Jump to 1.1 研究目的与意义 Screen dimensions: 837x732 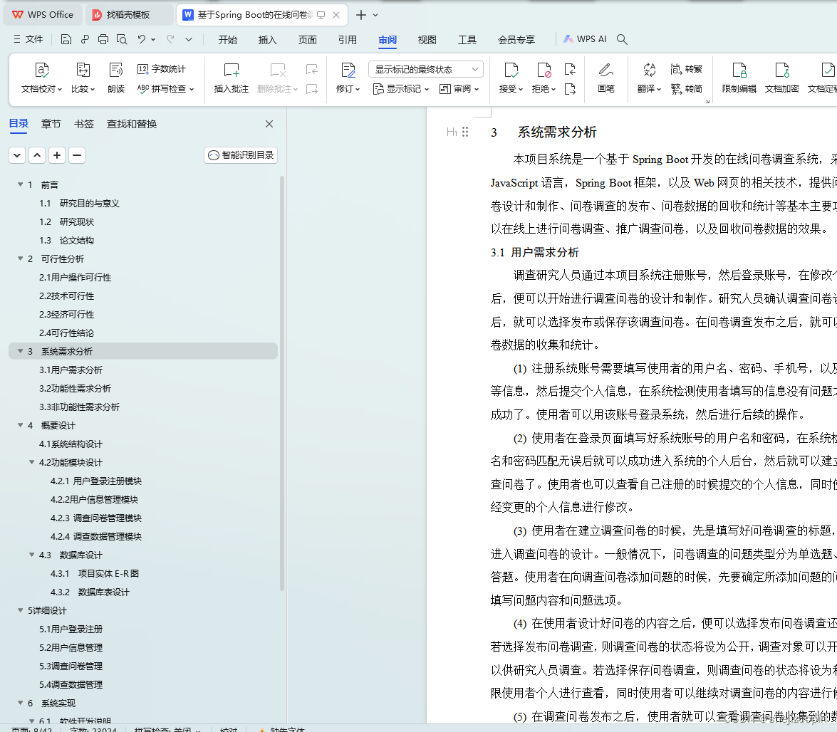(80, 203)
